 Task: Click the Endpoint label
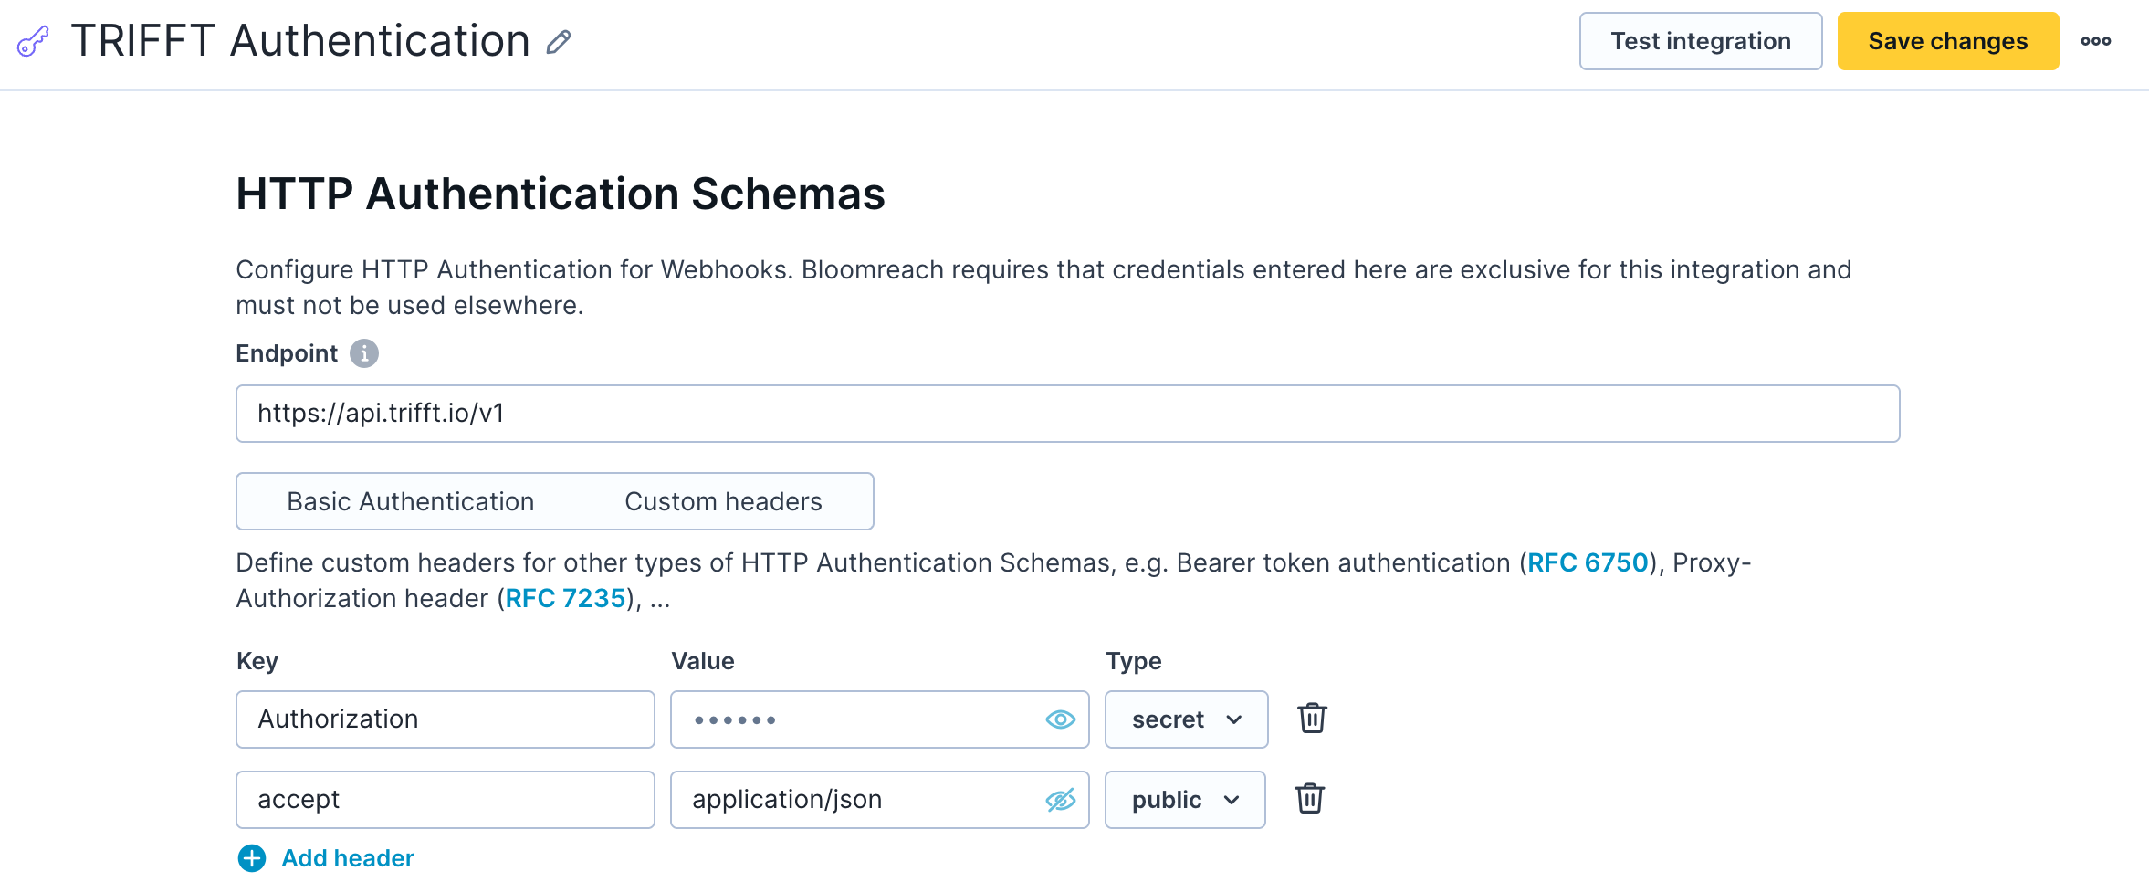(287, 353)
